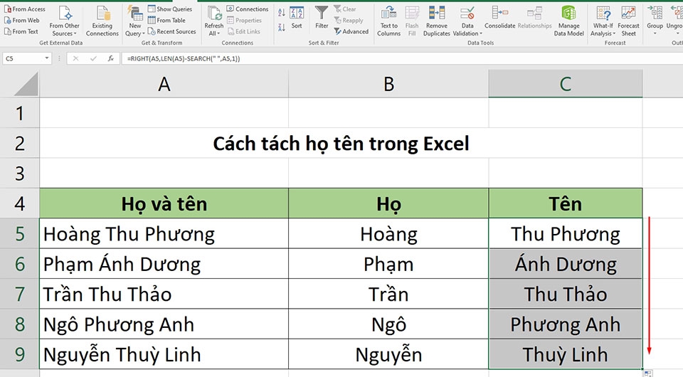This screenshot has height=377, width=683.
Task: Click Remove Duplicates
Action: click(x=436, y=21)
